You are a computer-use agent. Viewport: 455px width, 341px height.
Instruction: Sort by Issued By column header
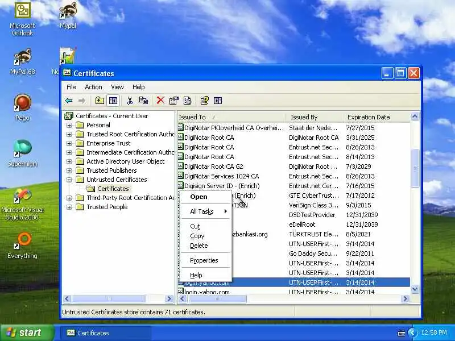(313, 117)
